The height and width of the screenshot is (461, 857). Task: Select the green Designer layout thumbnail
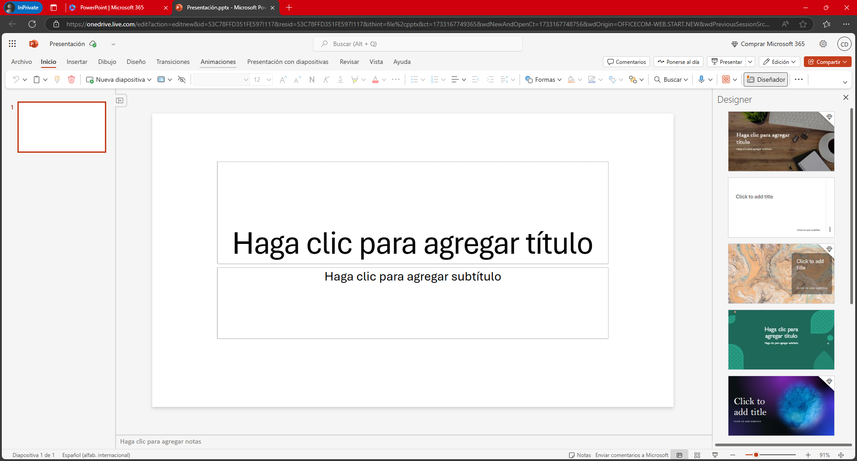pyautogui.click(x=781, y=339)
